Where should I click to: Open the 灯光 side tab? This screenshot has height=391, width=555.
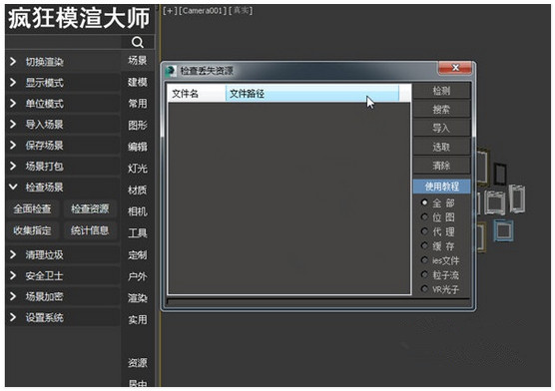tap(138, 169)
